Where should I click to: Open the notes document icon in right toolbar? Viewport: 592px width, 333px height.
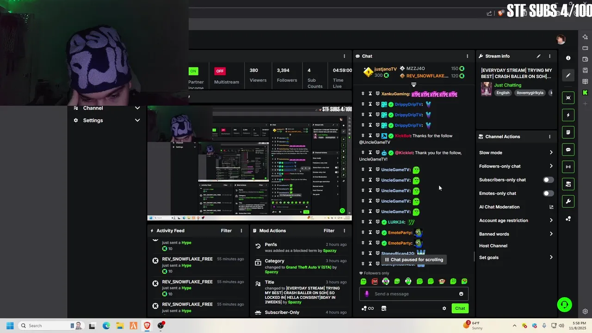tap(568, 132)
